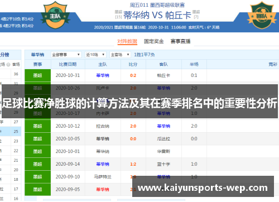Open the 主客场 venue filter dropdown
Viewport: 279px width, 202px height.
(x=120, y=55)
